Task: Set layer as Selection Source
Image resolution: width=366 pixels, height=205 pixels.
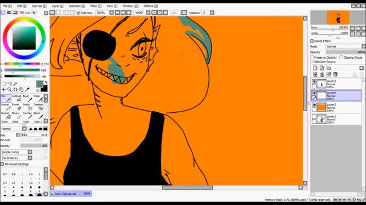Action: 312,61
